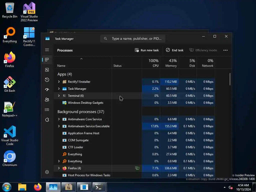Click Firefox efficiency mode leaf status icon
Screen dimensions: 256x192
tap(137, 168)
